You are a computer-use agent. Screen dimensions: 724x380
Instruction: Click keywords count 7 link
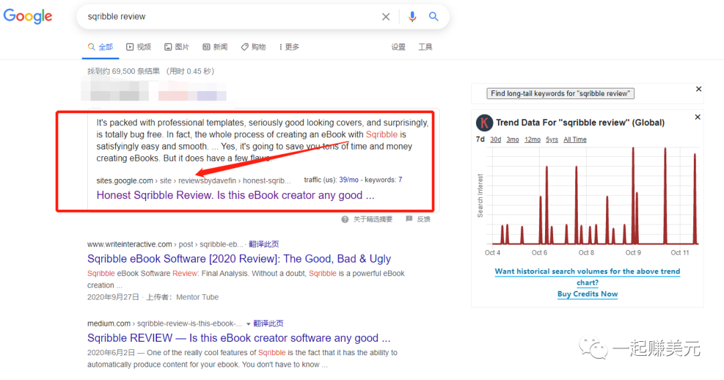point(400,180)
